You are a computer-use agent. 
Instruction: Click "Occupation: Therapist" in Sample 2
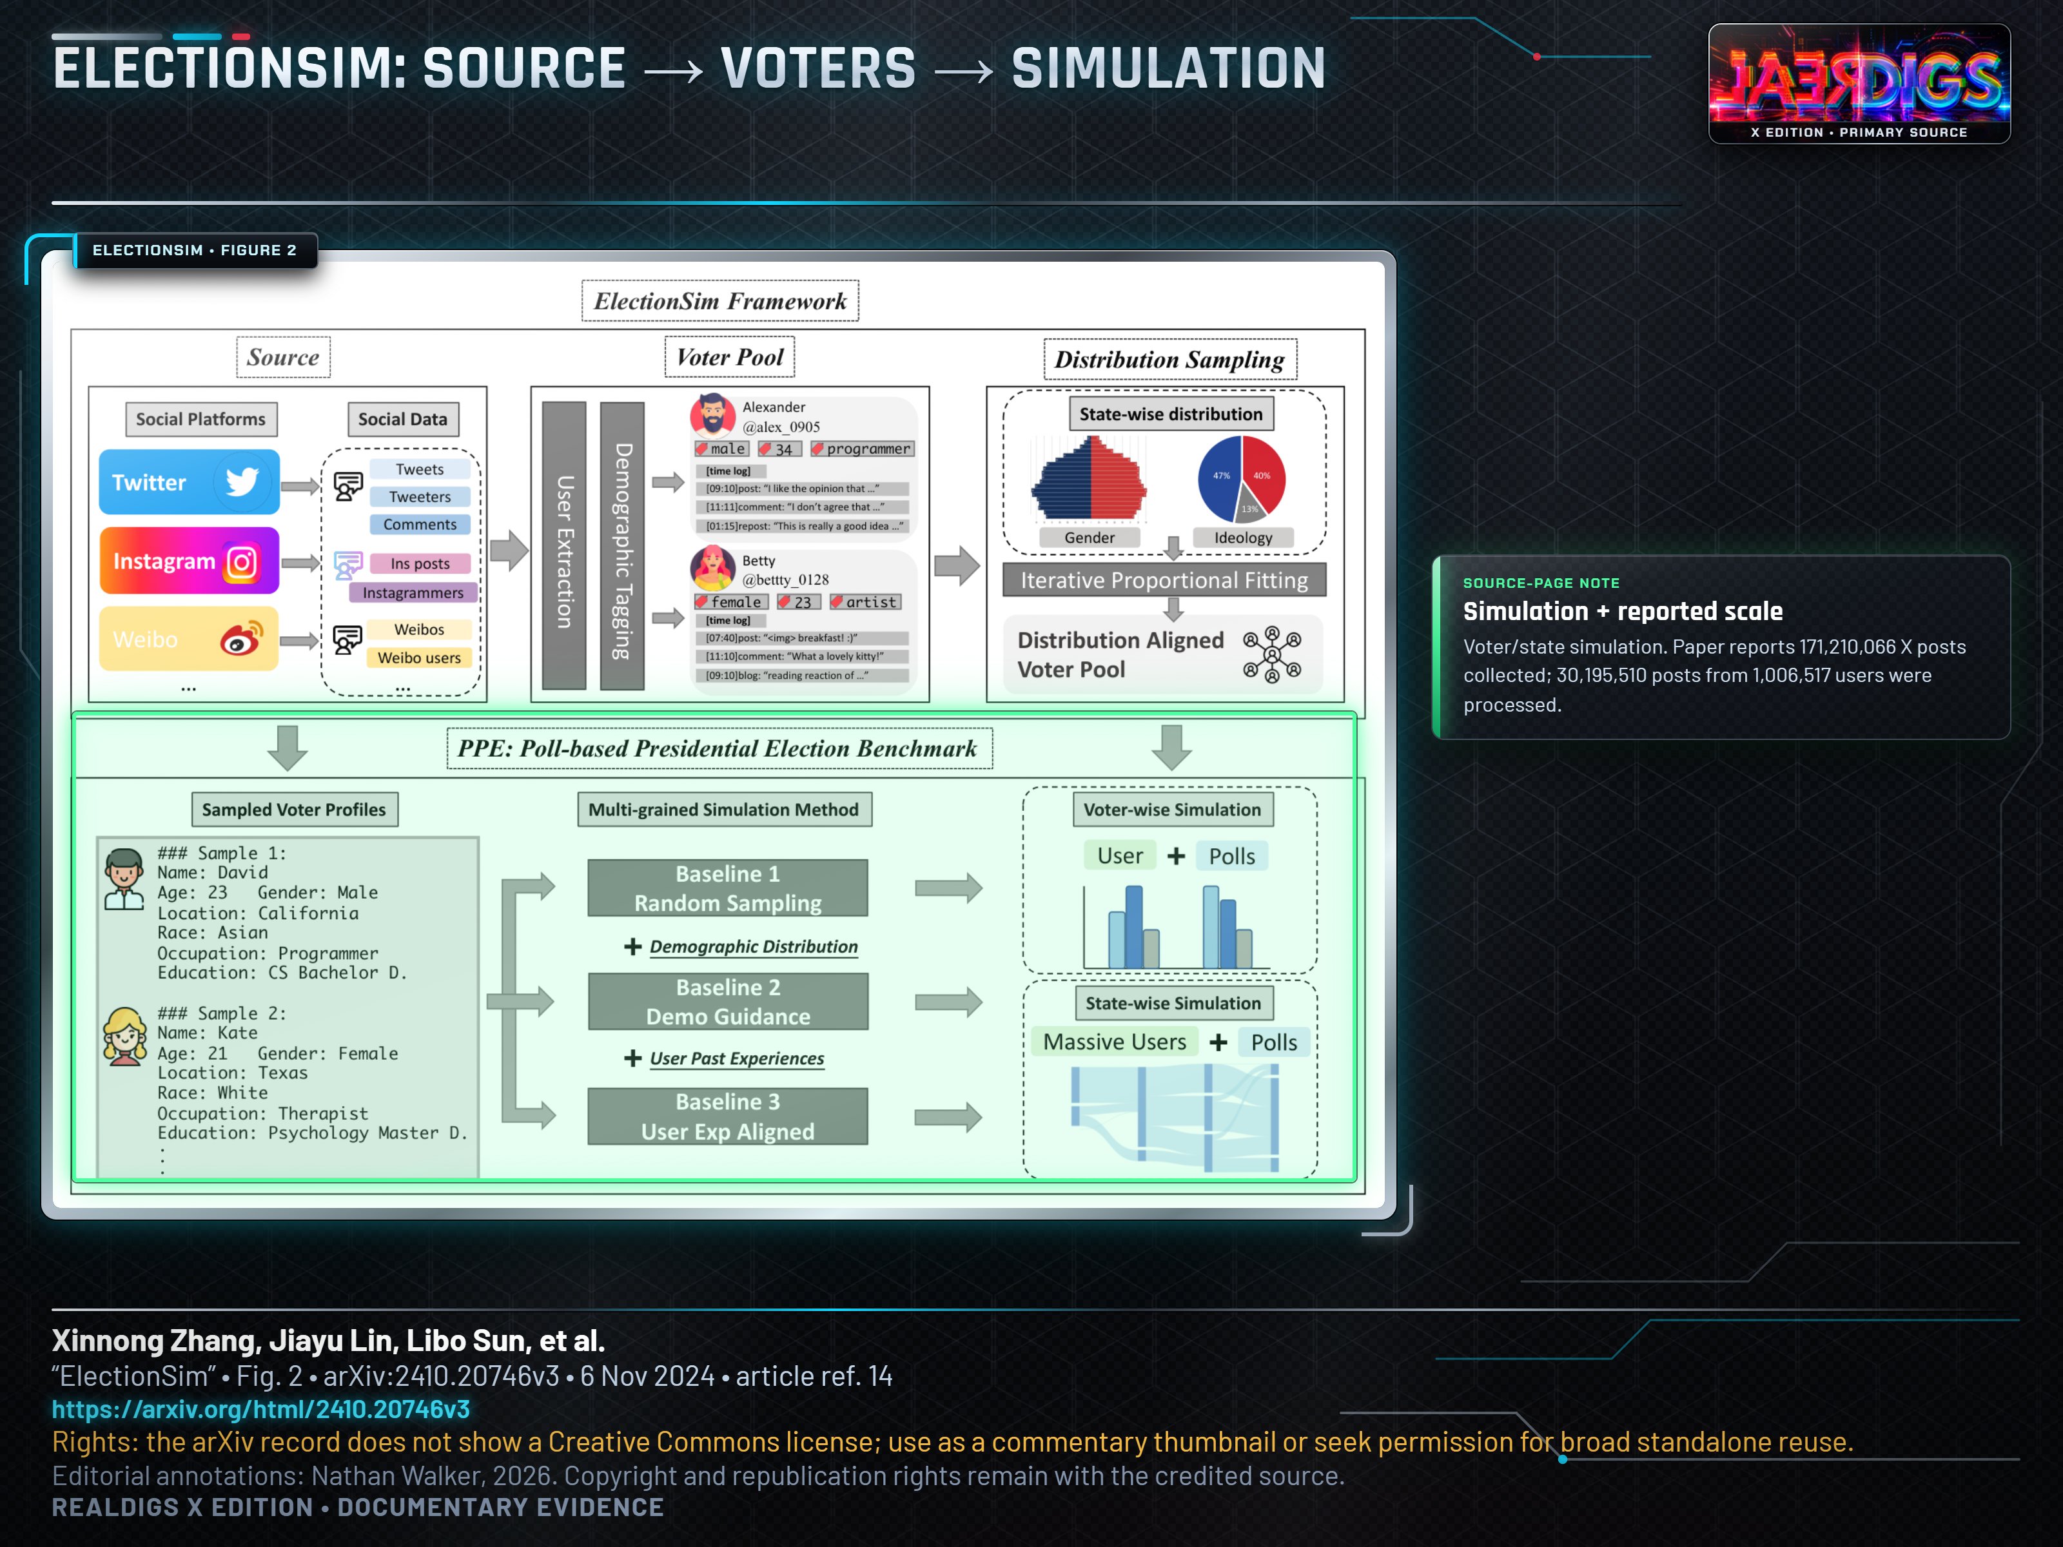pyautogui.click(x=263, y=1113)
